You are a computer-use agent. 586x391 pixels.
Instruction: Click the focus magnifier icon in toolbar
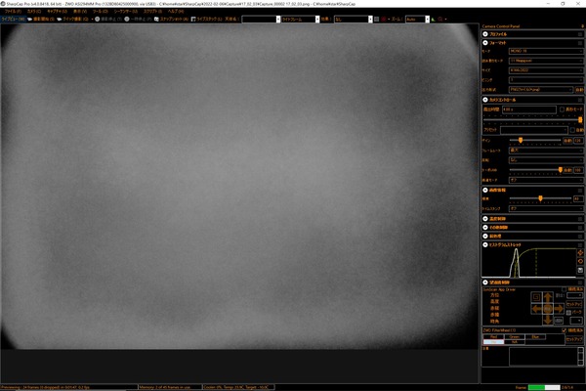click(x=440, y=20)
